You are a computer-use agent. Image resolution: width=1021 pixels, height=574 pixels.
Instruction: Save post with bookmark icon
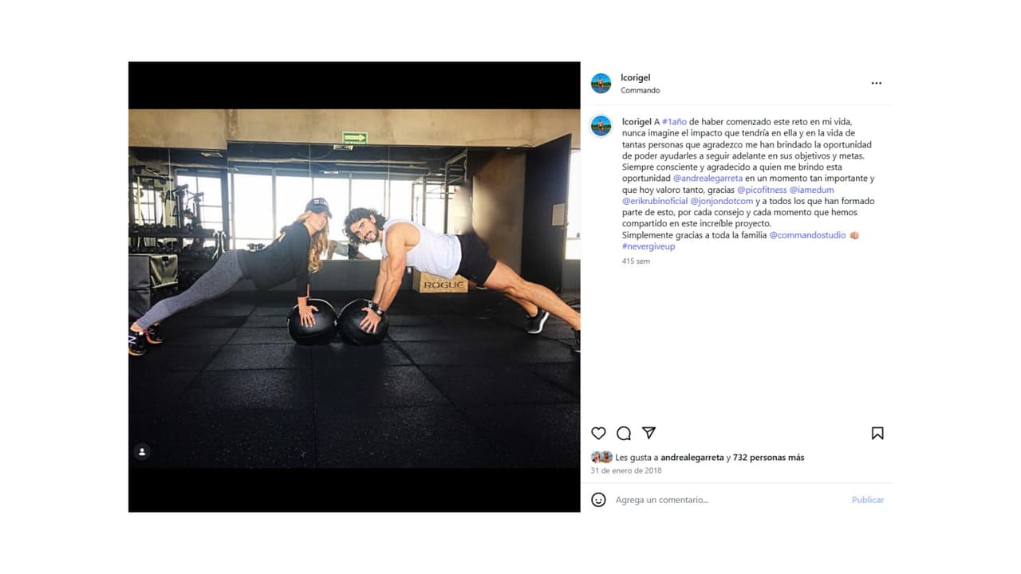877,433
